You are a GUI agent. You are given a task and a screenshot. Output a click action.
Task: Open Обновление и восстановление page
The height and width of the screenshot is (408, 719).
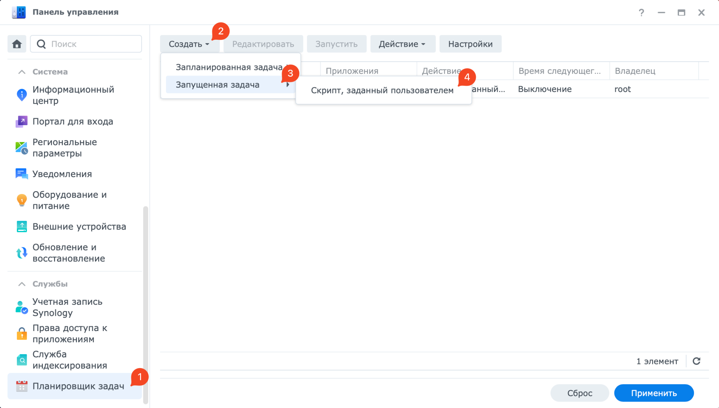(x=68, y=253)
